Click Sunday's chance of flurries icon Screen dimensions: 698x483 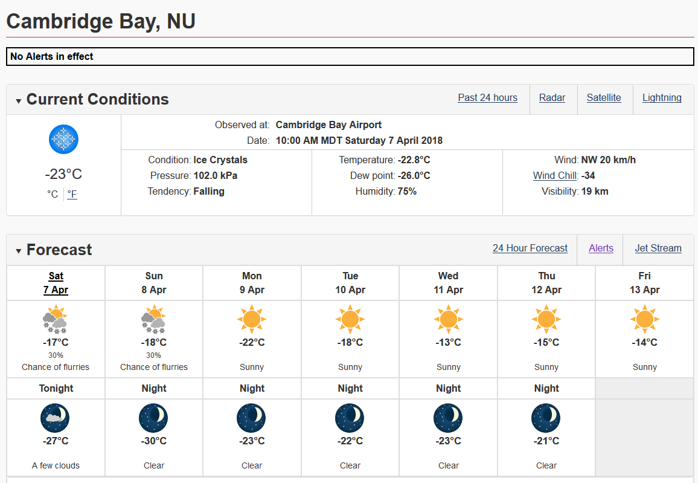click(153, 320)
